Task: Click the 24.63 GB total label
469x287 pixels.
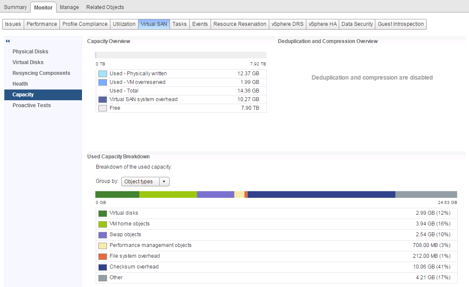Action: (x=447, y=203)
